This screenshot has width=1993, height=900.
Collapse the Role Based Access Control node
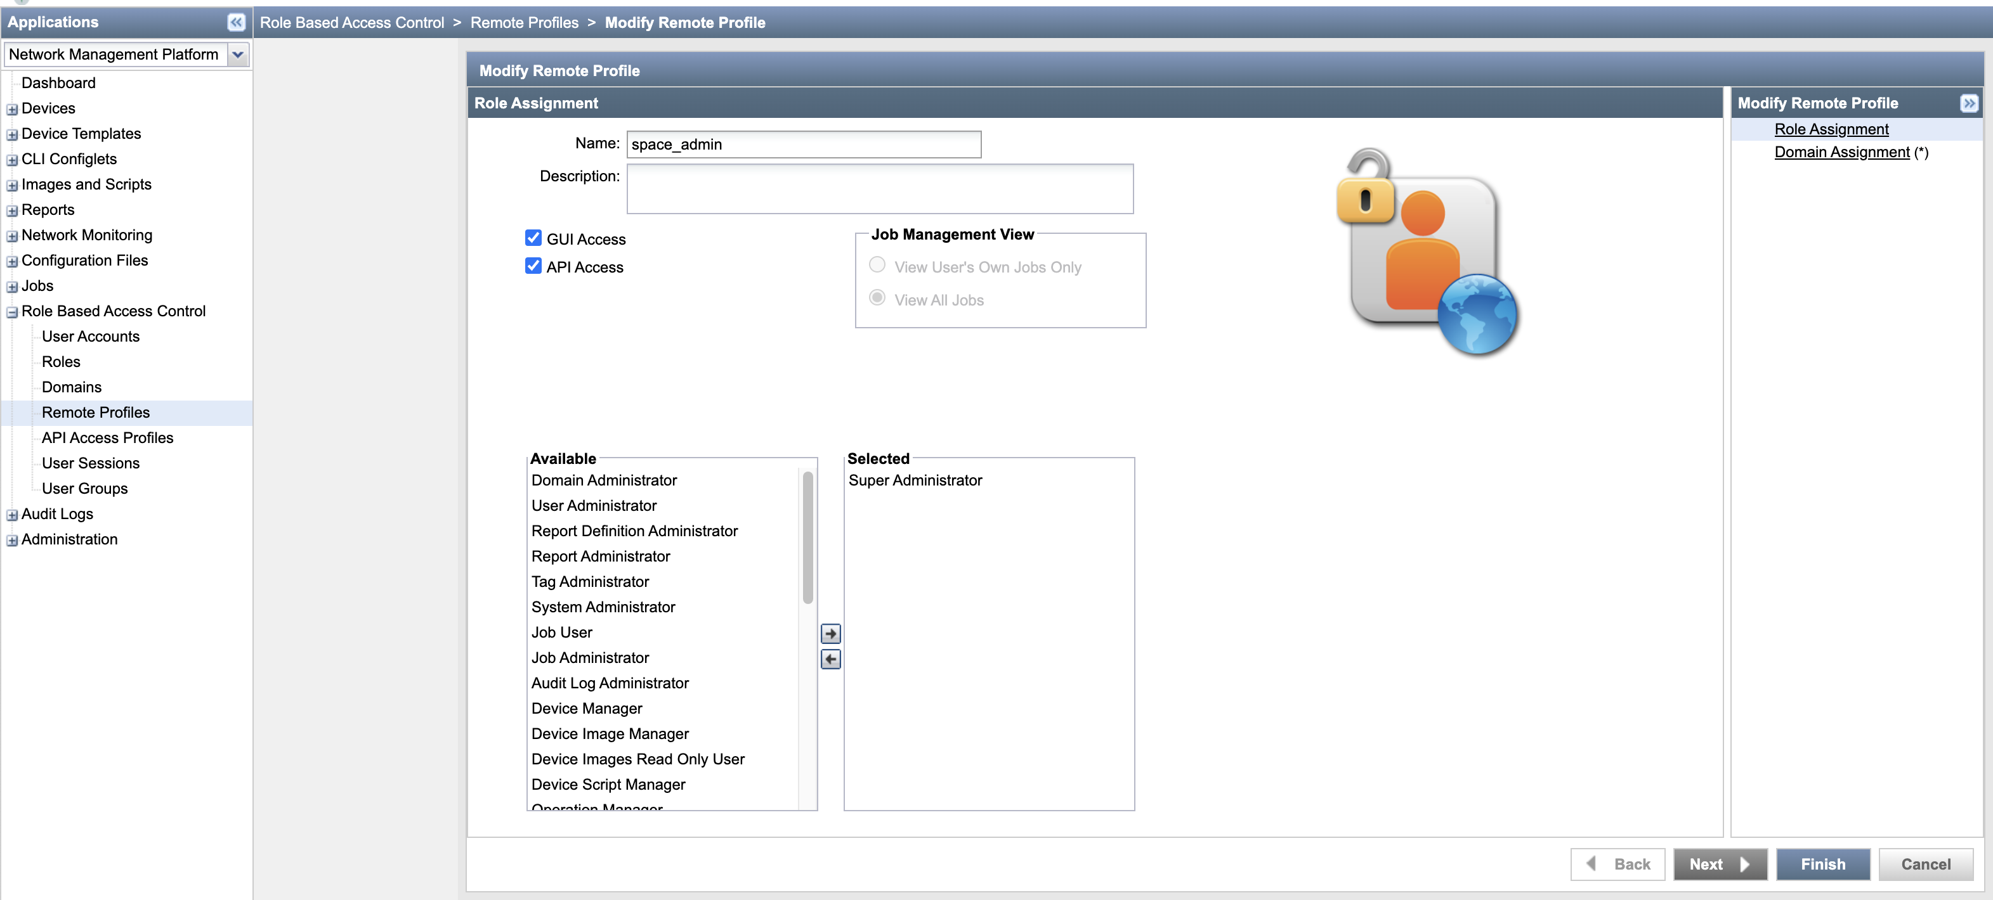[11, 312]
